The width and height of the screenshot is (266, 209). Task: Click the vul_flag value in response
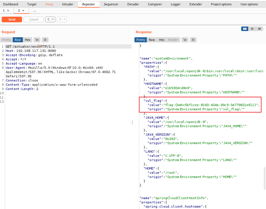point(211,105)
